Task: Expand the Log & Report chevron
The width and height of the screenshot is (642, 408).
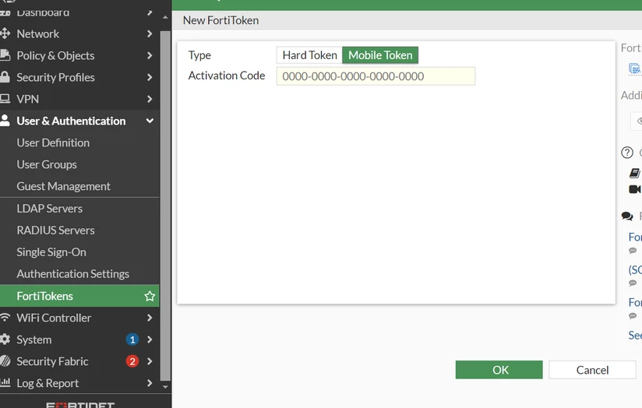Action: 150,382
